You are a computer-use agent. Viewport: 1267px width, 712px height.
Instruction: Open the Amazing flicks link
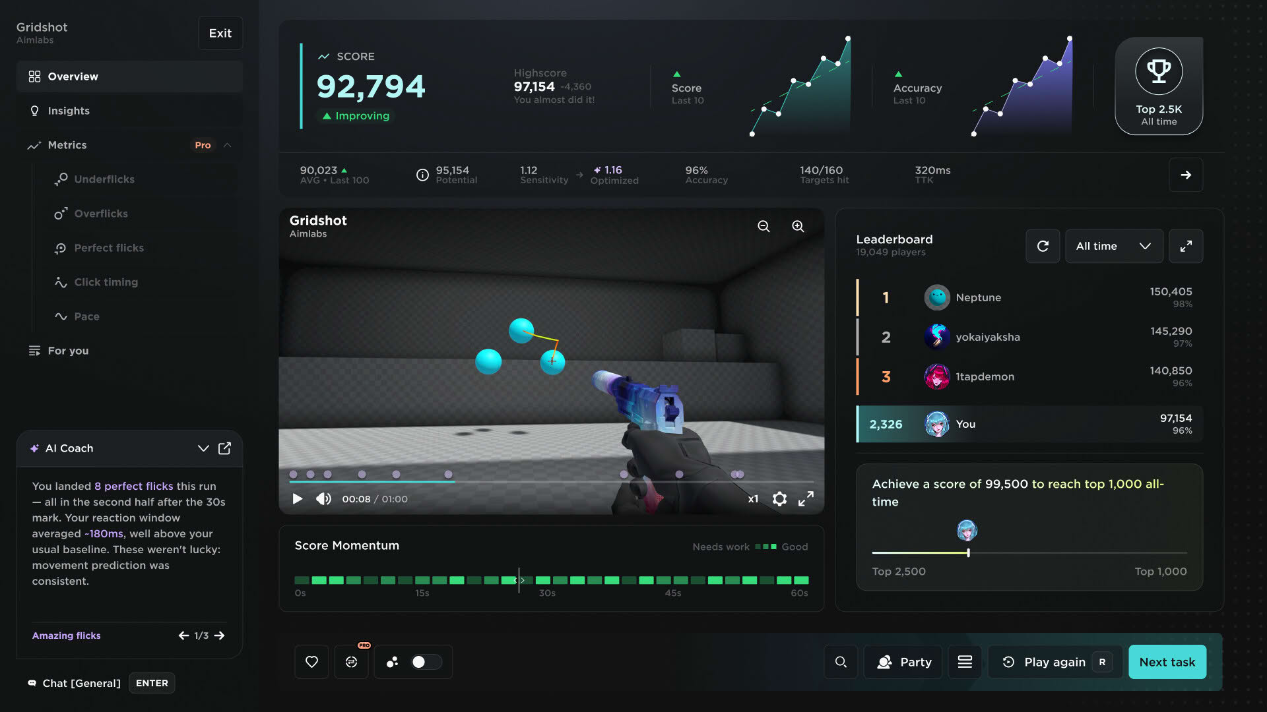(x=66, y=636)
